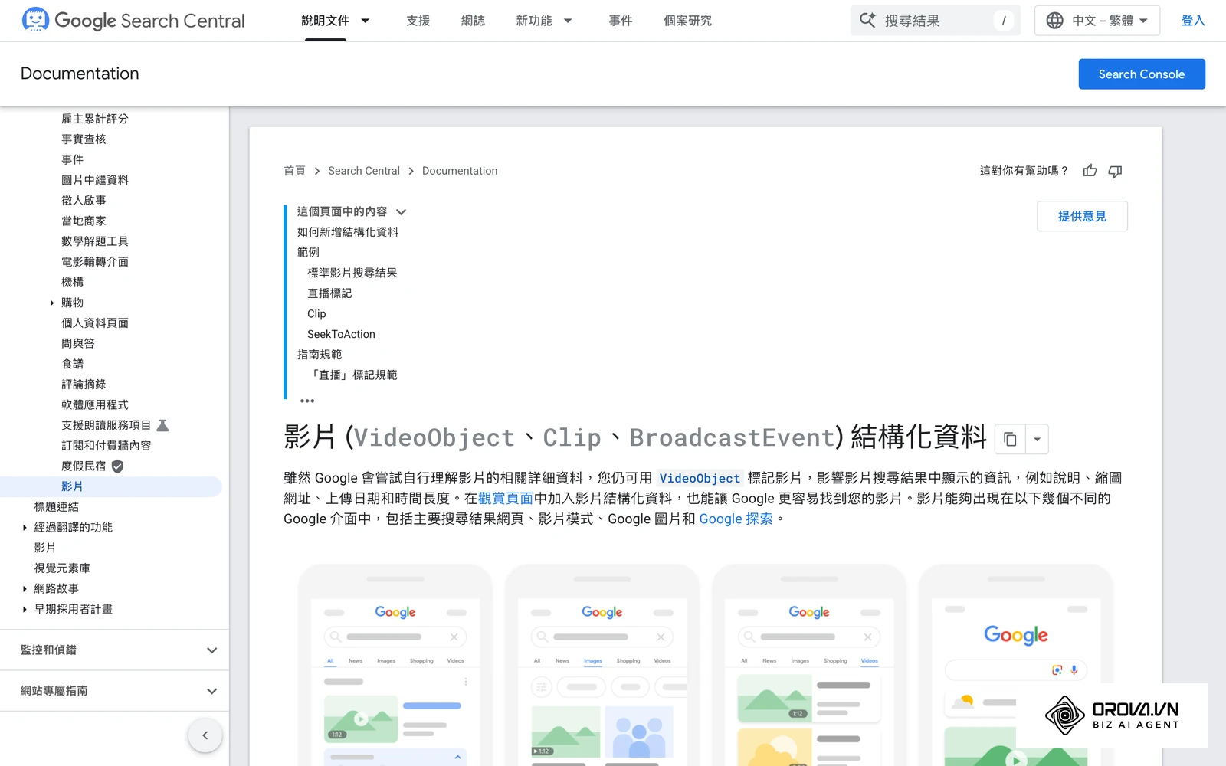Click the Google Search Central logo
This screenshot has height=766, width=1226.
(133, 20)
